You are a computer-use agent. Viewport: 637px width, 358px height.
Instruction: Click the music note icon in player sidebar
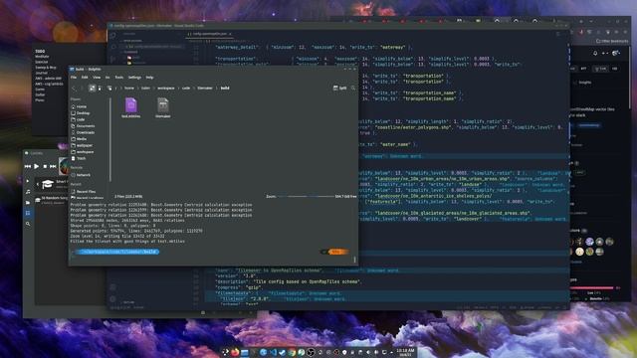28,192
